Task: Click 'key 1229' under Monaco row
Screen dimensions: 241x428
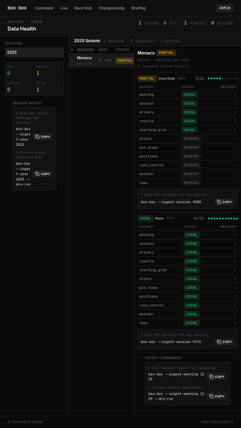Action: 84,64
